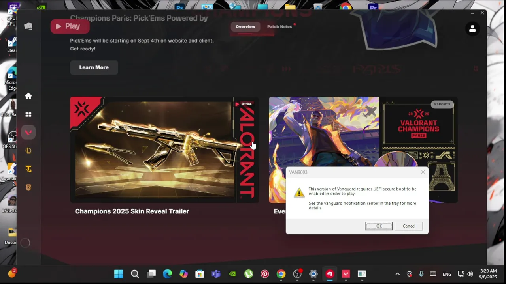Open the account profile icon
506x284 pixels.
tap(472, 29)
